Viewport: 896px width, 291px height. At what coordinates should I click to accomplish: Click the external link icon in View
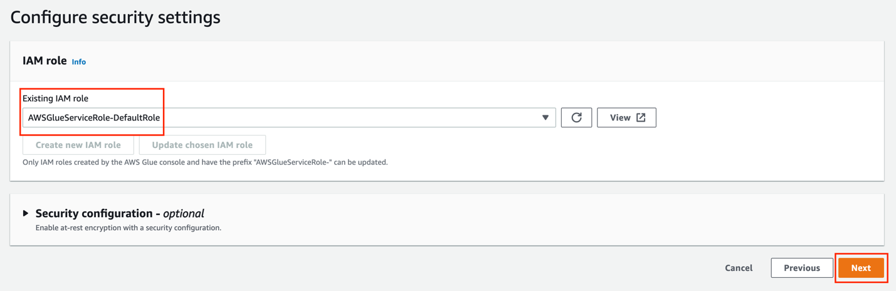click(641, 117)
